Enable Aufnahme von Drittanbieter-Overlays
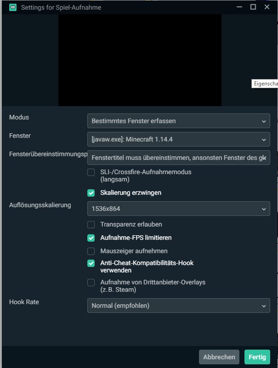 coord(91,283)
